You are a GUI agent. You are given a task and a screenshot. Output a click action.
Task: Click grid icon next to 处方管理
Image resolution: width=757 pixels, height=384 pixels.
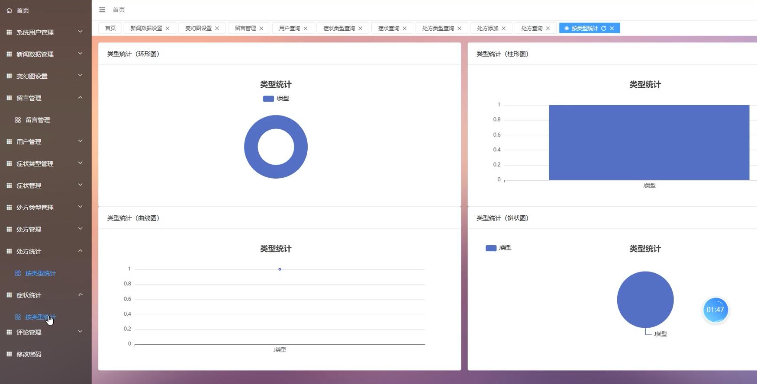[x=9, y=229]
